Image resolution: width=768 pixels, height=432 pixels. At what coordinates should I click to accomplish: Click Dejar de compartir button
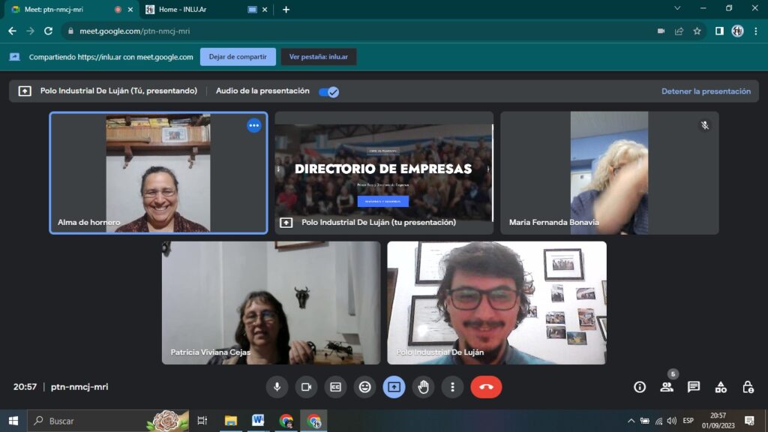[238, 57]
